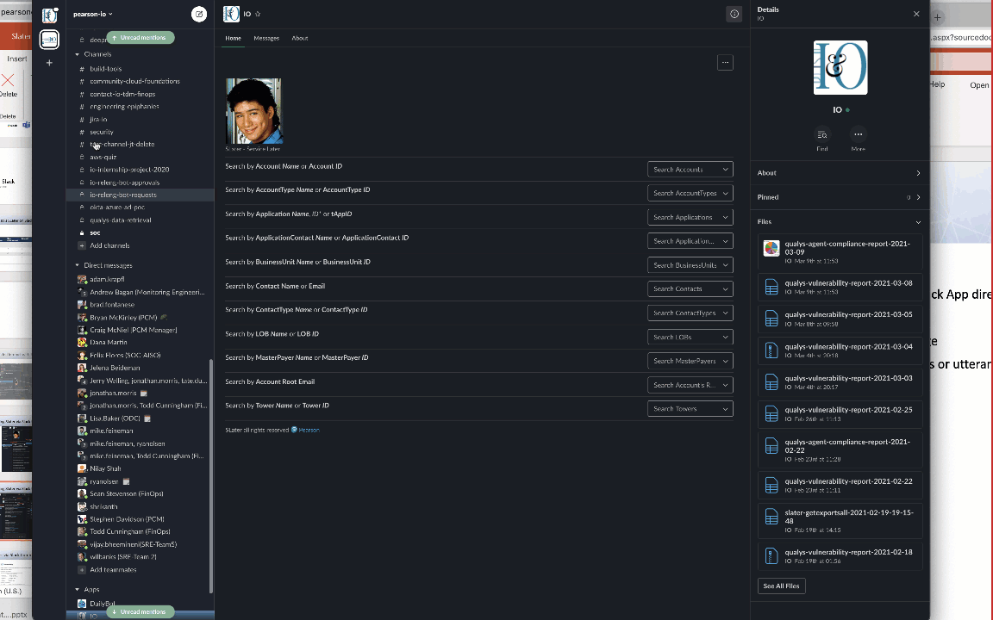Open the Search LOBs dropdown
The width and height of the screenshot is (993, 620).
click(x=690, y=338)
